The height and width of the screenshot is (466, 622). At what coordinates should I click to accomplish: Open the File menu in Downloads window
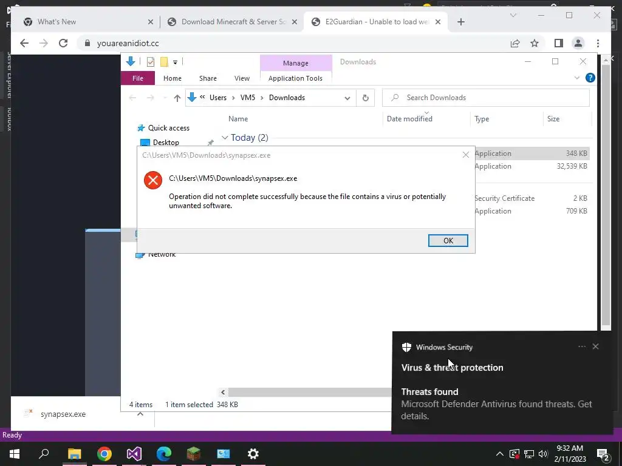138,78
